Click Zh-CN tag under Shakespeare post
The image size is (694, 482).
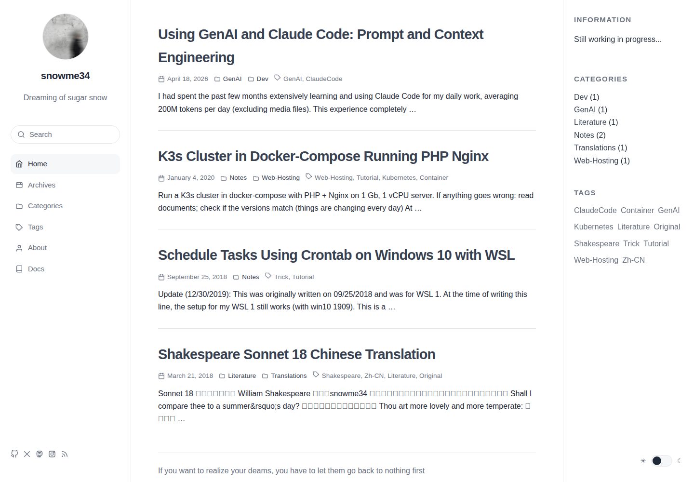[x=374, y=376]
